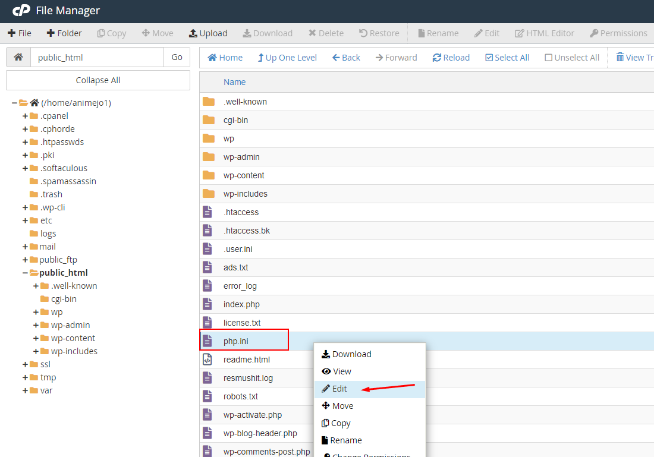Click the public_html path input field
Screen dimensions: 654x457
[97, 58]
